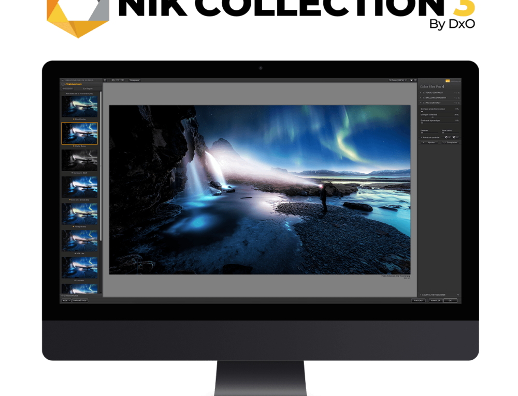Expand the Points de contrôle section
Viewport: 518px width, 396px height.
click(x=421, y=138)
